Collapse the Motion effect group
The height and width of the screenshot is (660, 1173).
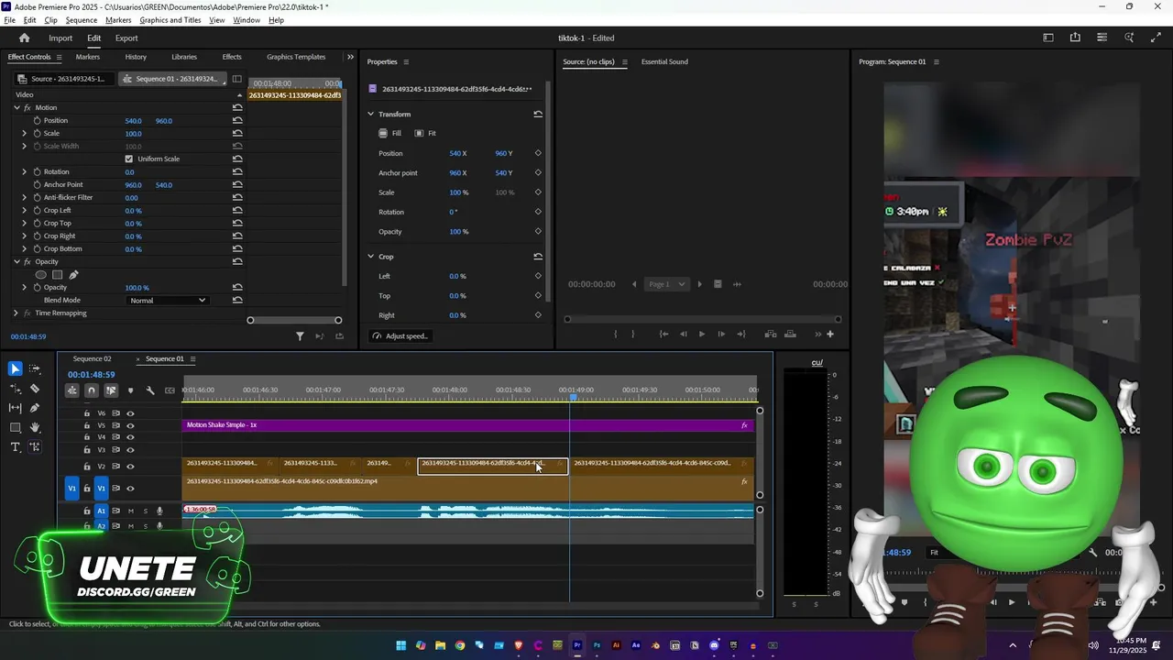16,107
